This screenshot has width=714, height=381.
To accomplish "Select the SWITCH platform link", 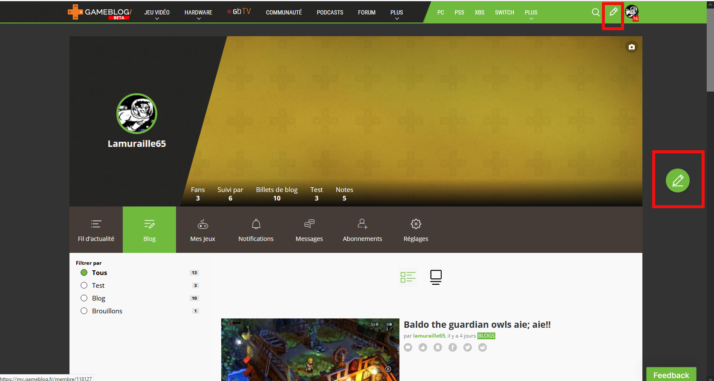I will 504,12.
